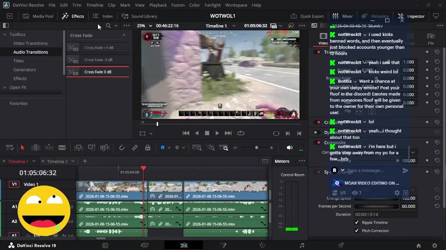The image size is (446, 250).
Task: Open the File menu
Action: pos(52,5)
